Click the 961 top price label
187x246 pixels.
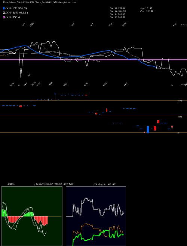pos(92,25)
